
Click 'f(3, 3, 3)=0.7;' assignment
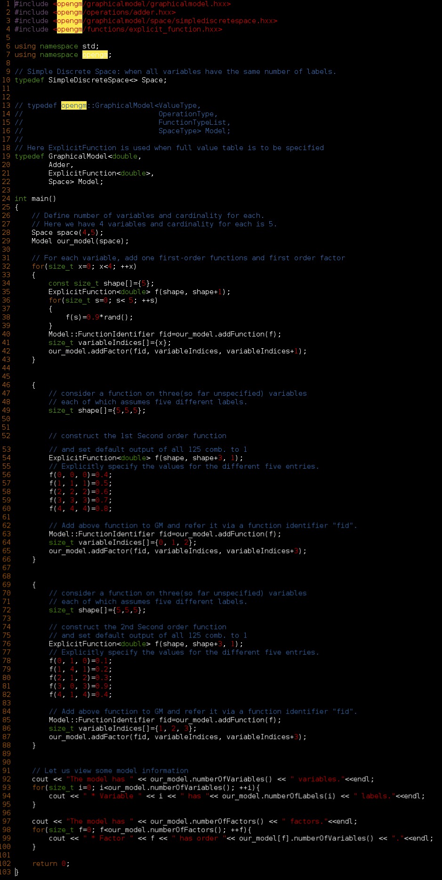80,500
